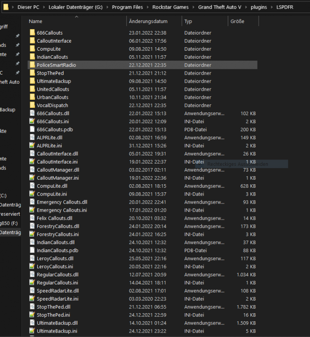Select the IndianCallouts.dll file name

point(56,242)
